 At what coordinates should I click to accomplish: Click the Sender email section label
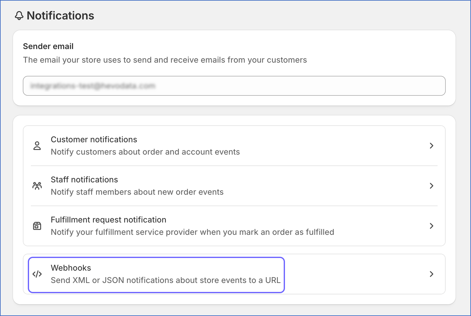[x=48, y=46]
